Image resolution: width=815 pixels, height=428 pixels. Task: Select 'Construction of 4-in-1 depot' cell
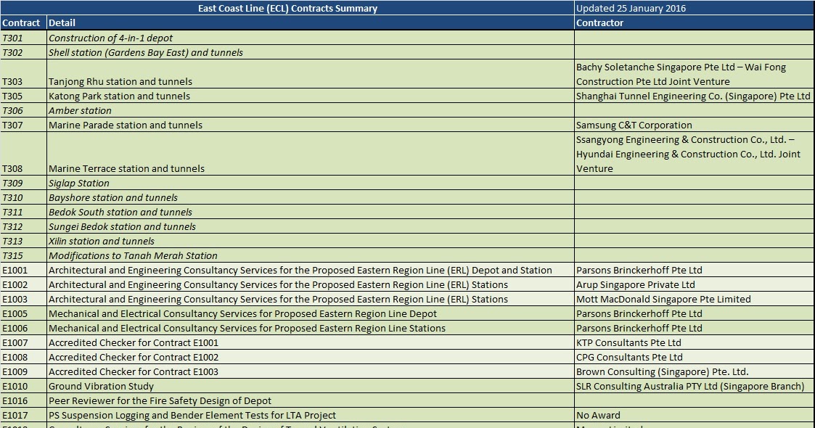pos(311,38)
